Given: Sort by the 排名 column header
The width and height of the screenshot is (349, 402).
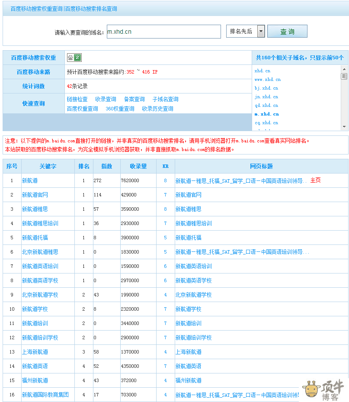Looking at the screenshot, I should 84,167.
